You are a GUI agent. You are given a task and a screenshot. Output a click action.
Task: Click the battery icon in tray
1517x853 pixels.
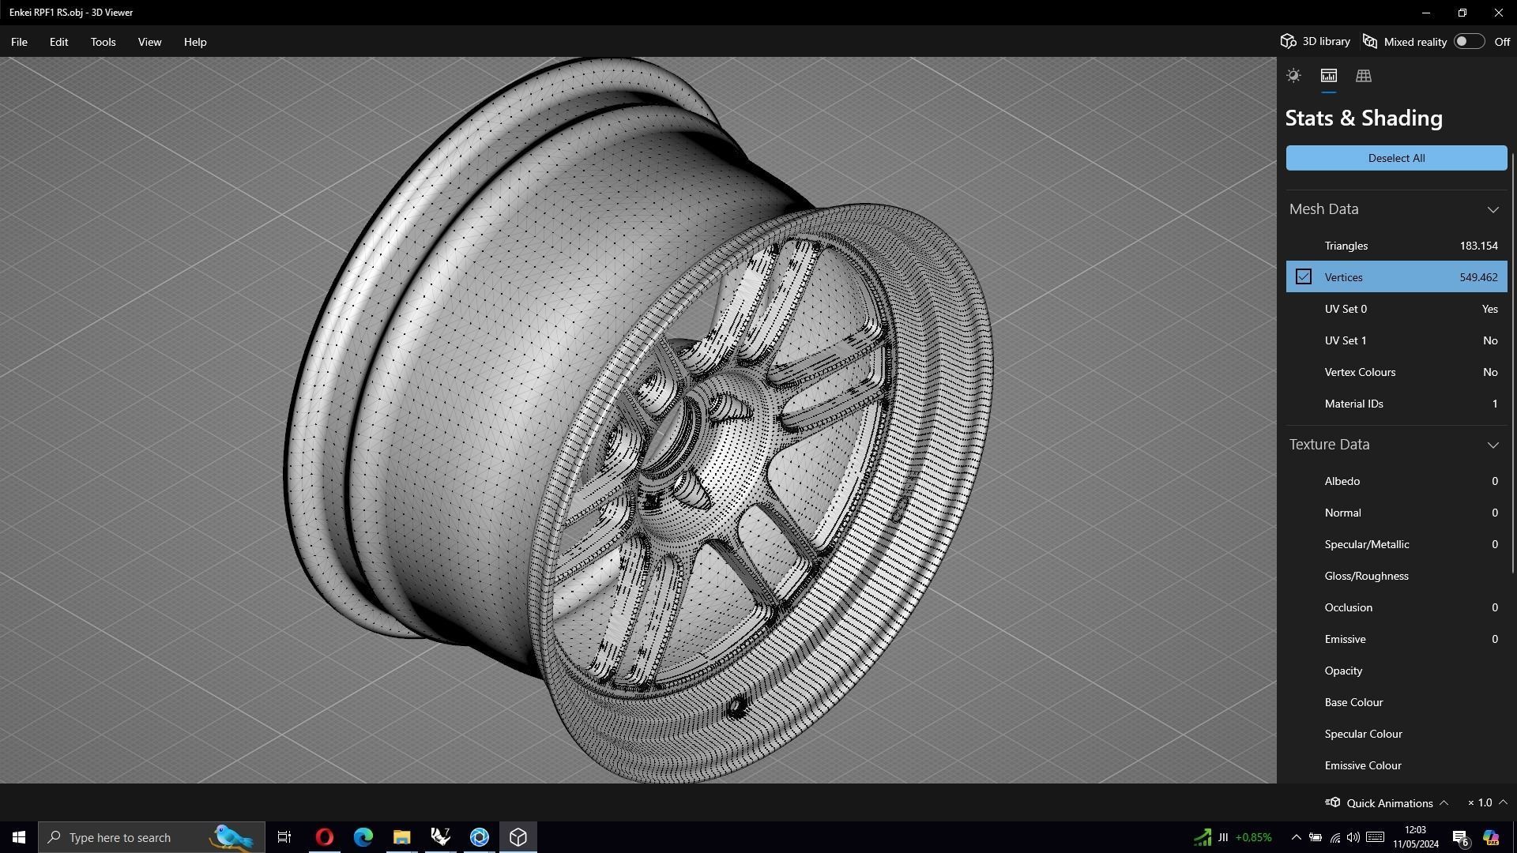(x=1316, y=837)
